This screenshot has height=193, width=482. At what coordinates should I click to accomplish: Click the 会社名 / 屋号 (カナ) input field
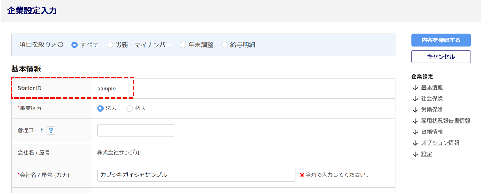tap(196, 175)
